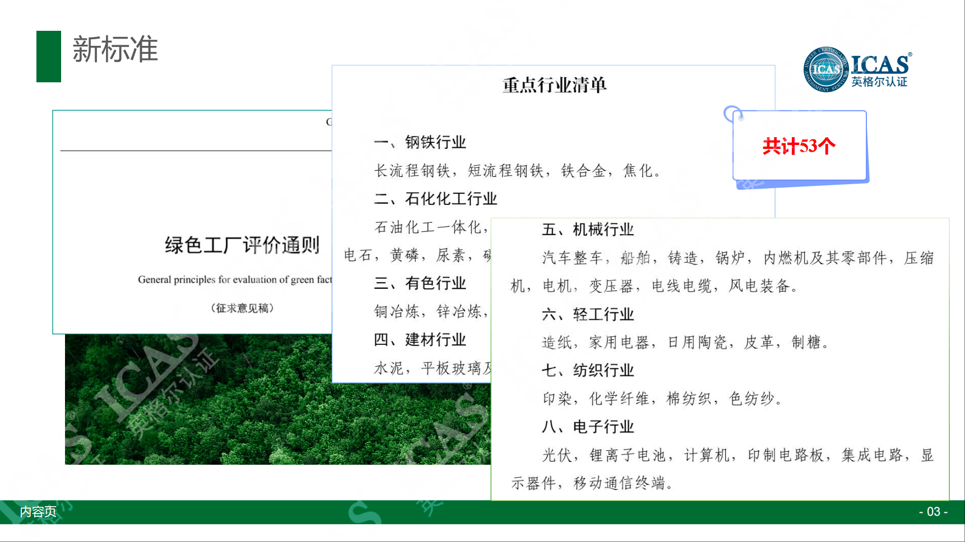Click the 重点行业清单 heading
The height and width of the screenshot is (542, 965).
tap(554, 85)
